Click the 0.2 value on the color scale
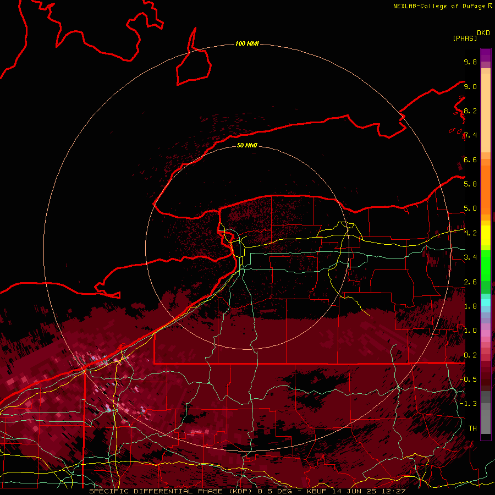The width and height of the screenshot is (495, 495). [x=470, y=355]
